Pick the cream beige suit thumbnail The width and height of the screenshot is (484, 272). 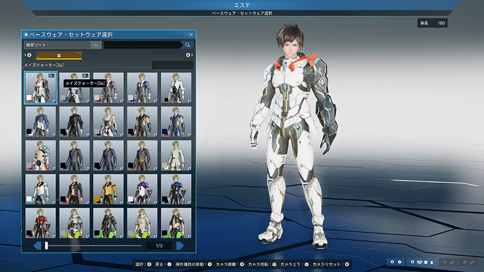176,156
